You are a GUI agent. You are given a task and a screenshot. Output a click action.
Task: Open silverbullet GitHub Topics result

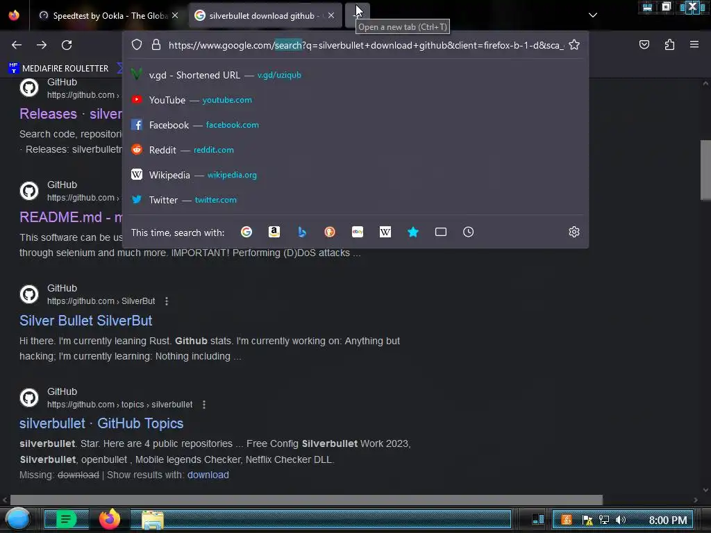[101, 423]
